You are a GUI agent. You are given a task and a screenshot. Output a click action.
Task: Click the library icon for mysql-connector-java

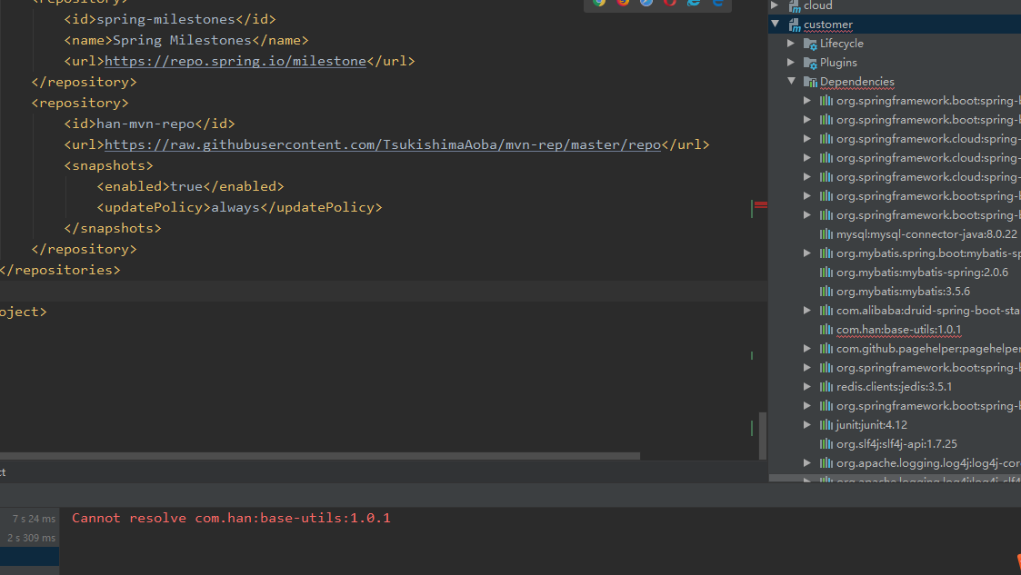tap(826, 234)
